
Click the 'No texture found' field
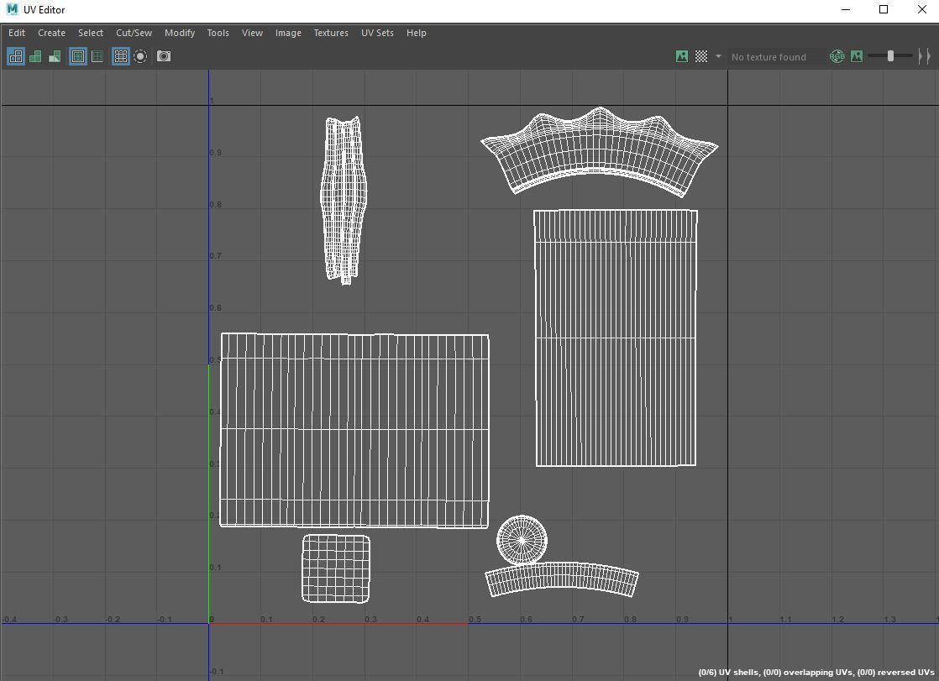click(775, 57)
